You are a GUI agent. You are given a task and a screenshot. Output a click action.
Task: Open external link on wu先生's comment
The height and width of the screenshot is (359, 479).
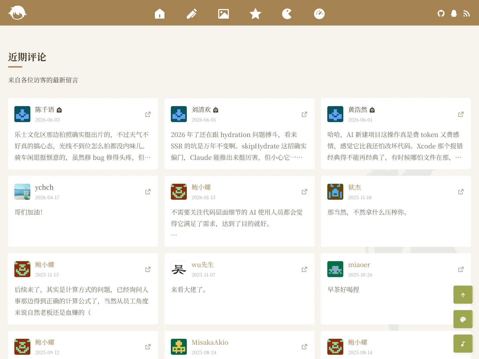(304, 269)
